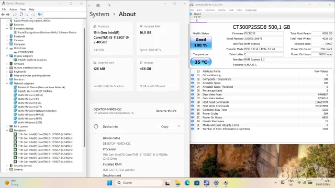Click the Device Manager icon on the taskbar

click(x=226, y=183)
